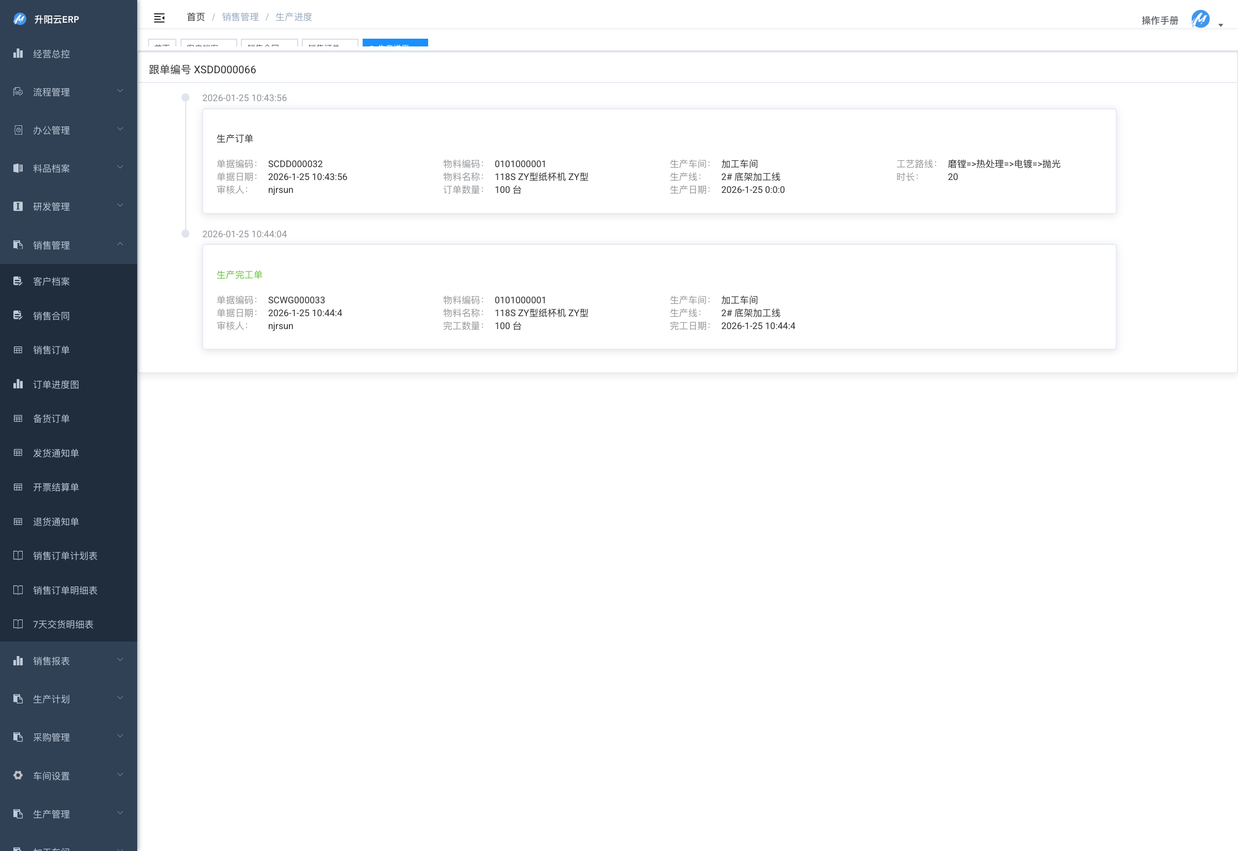Click the 10:44:04 timeline node dot
This screenshot has width=1238, height=851.
(x=186, y=234)
